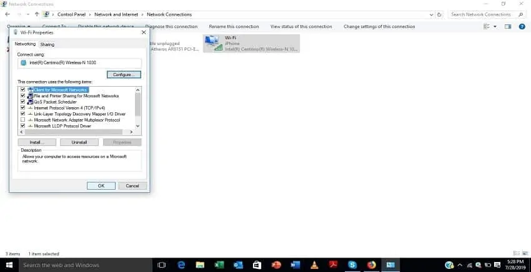Image resolution: width=531 pixels, height=272 pixels.
Task: Click the Configure button
Action: coord(124,74)
